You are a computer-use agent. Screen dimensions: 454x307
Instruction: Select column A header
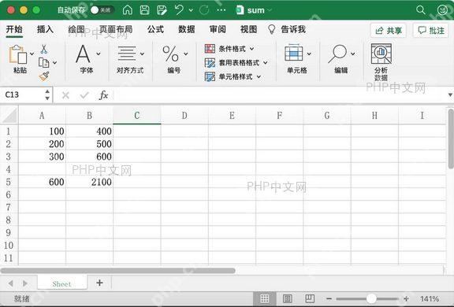[42, 116]
